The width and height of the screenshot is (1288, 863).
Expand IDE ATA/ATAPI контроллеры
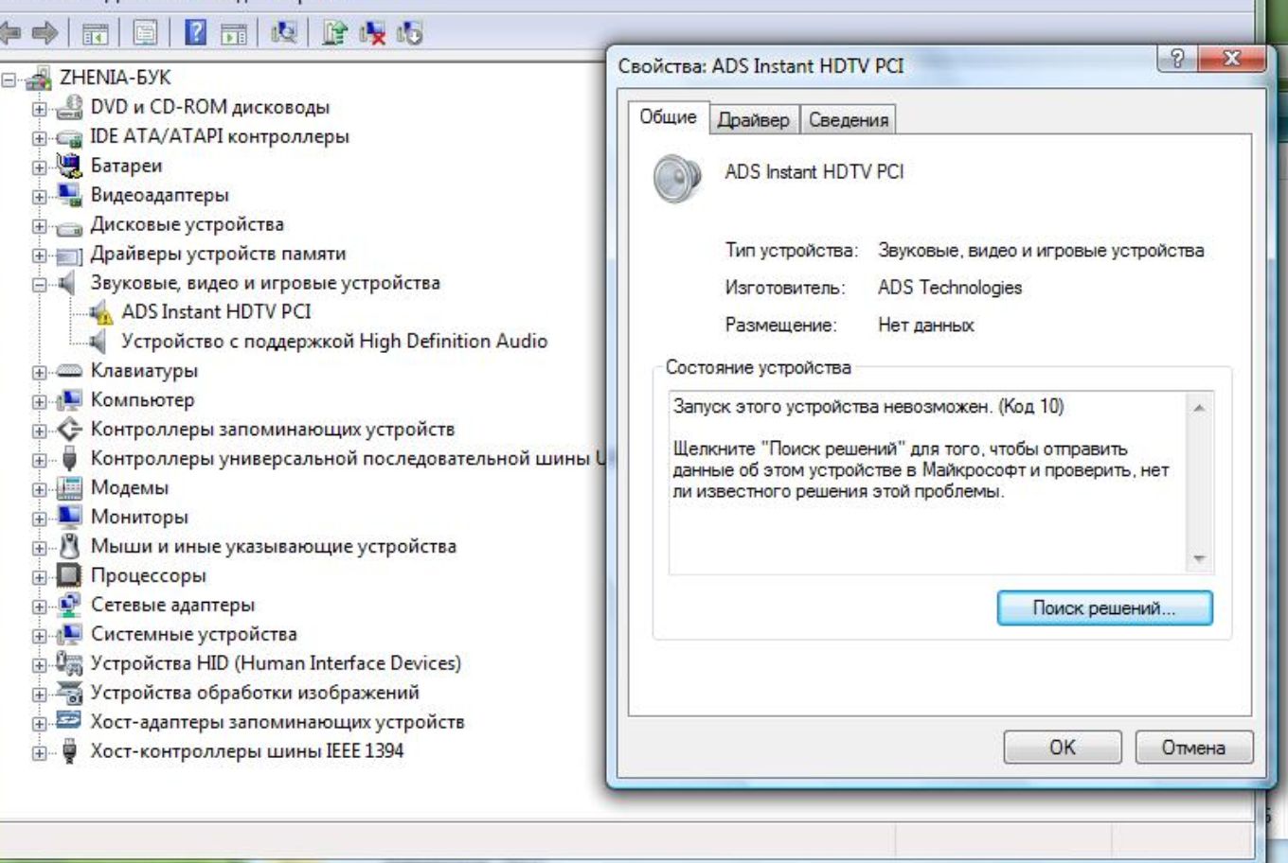pos(39,138)
